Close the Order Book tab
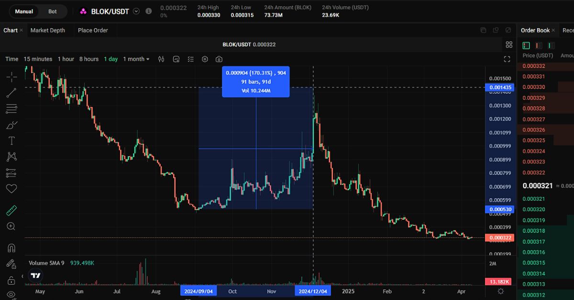The height and width of the screenshot is (300, 574). click(x=553, y=30)
